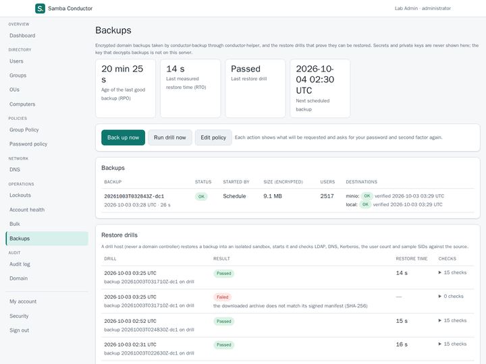This screenshot has width=486, height=364.
Task: Open Account health page
Action: [x=27, y=210]
